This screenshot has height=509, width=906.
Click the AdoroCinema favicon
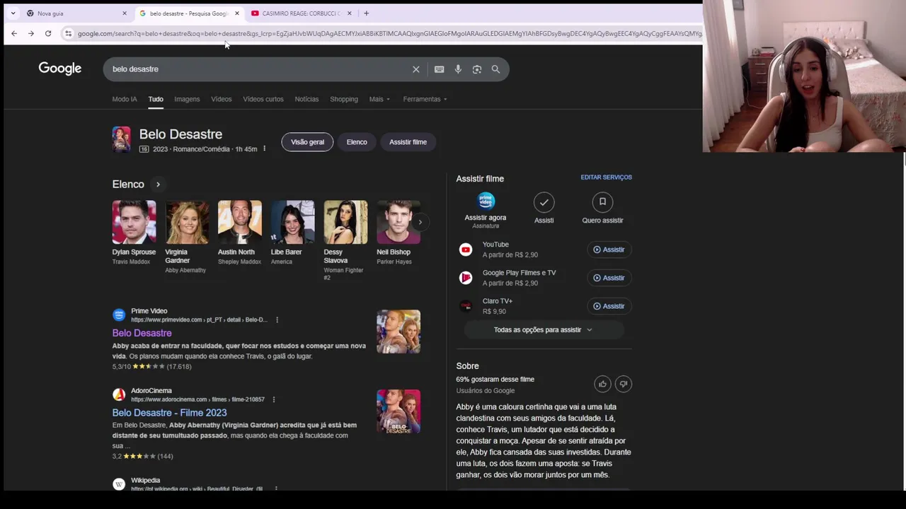[119, 394]
